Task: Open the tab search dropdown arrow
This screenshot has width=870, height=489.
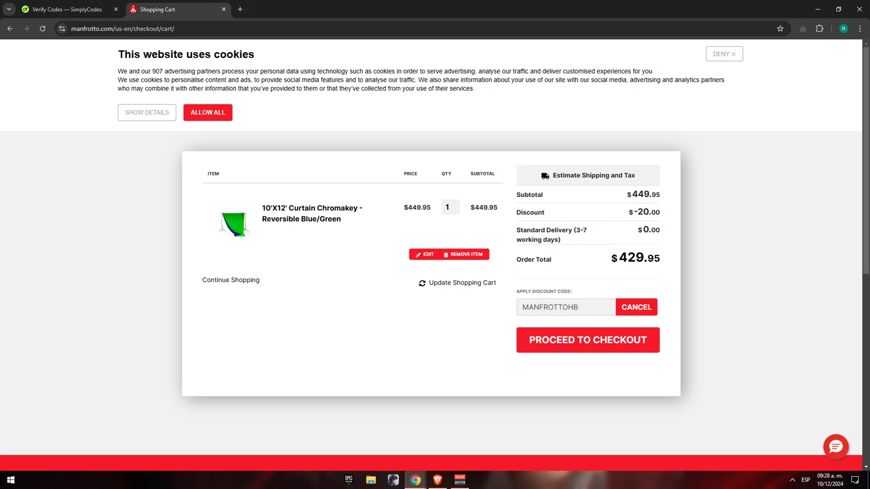Action: click(x=9, y=9)
